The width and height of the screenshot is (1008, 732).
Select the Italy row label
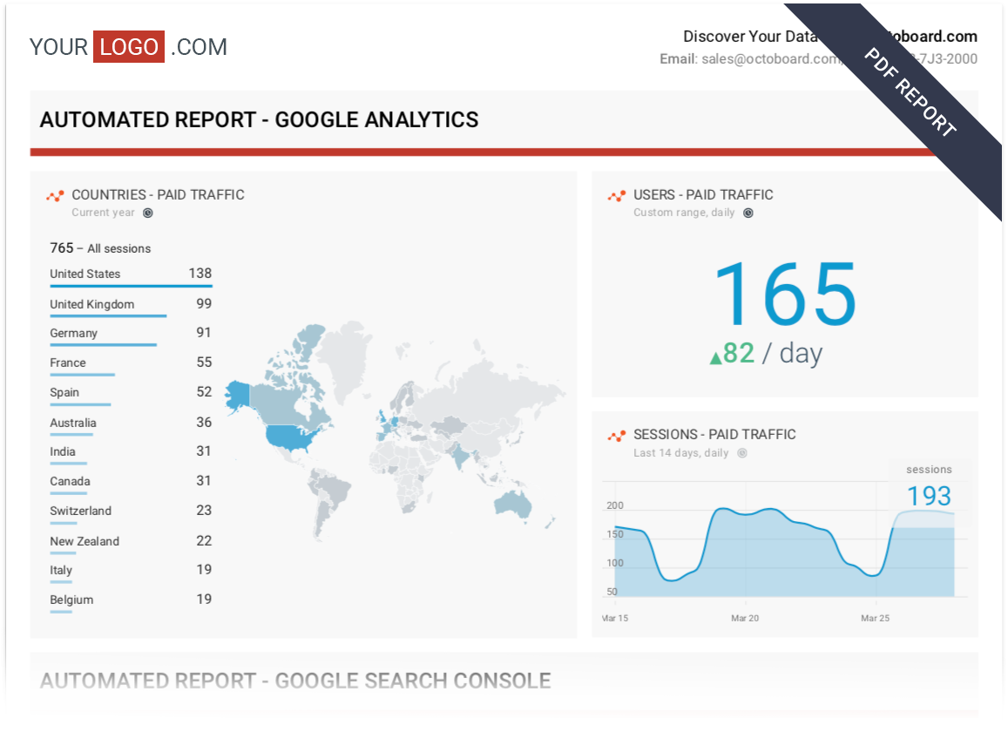61,570
